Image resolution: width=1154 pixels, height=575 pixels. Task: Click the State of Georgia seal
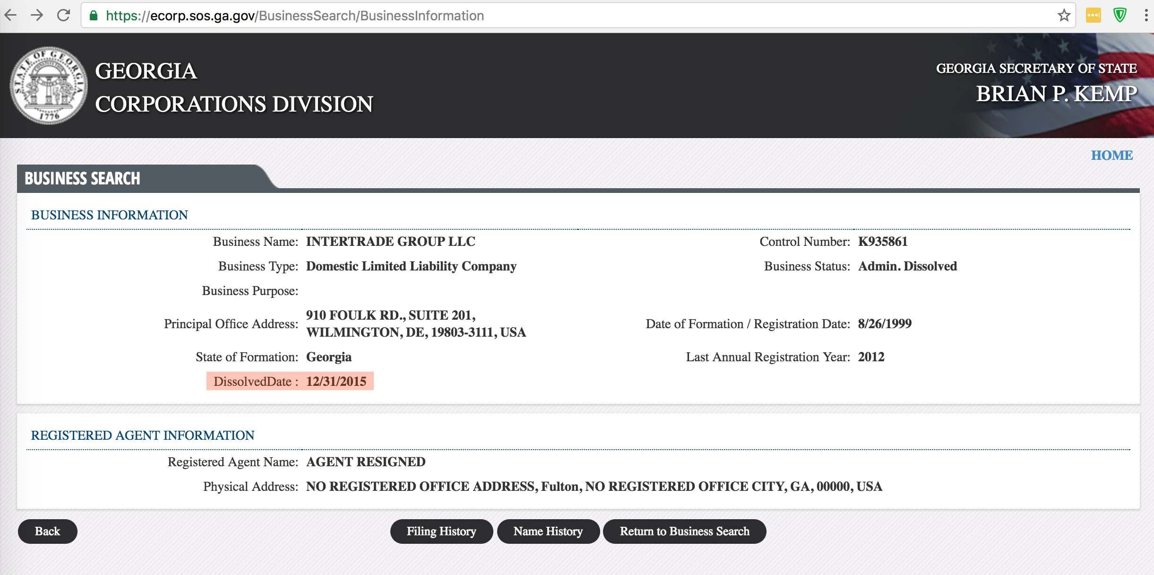click(49, 86)
